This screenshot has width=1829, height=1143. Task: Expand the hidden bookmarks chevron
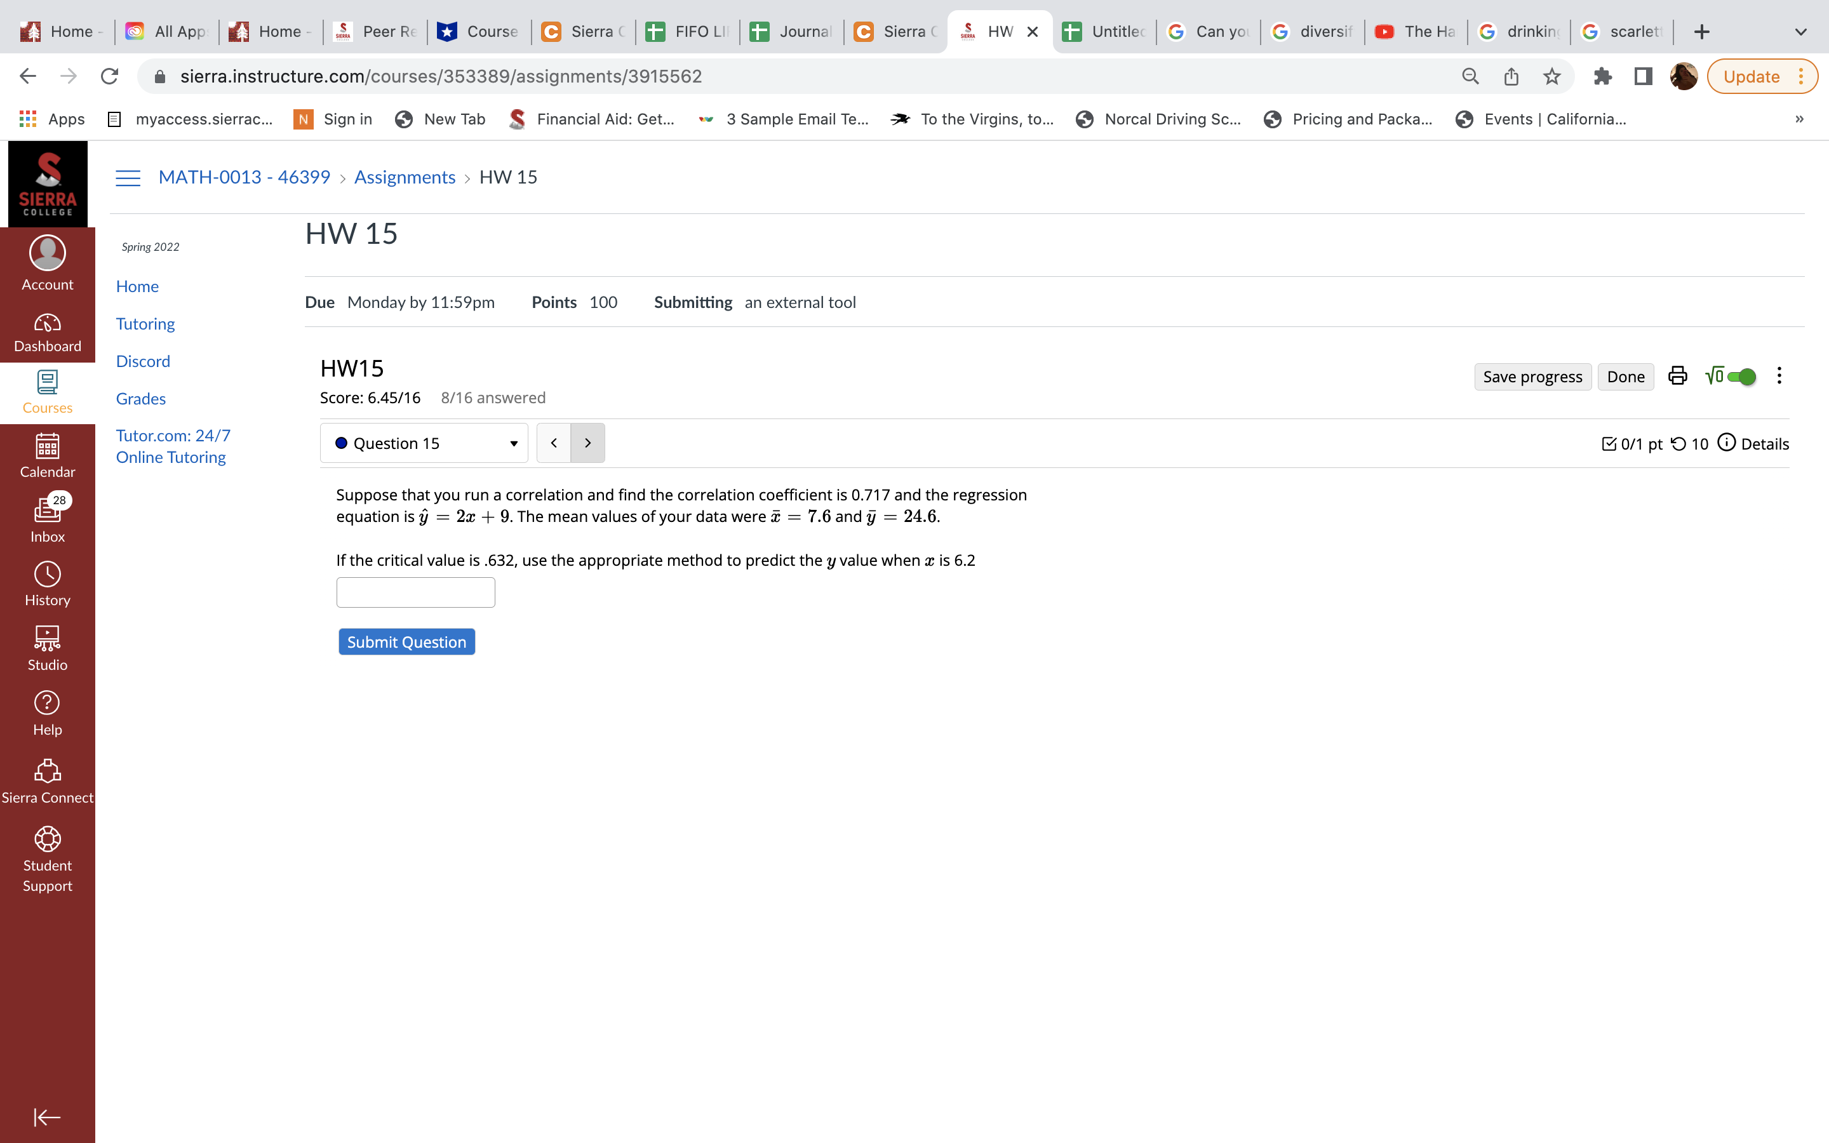coord(1799,119)
